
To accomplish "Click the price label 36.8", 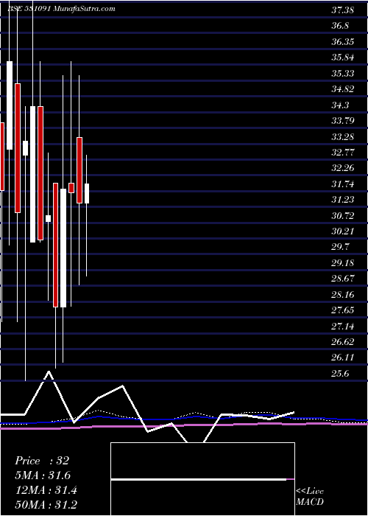I will [x=340, y=26].
